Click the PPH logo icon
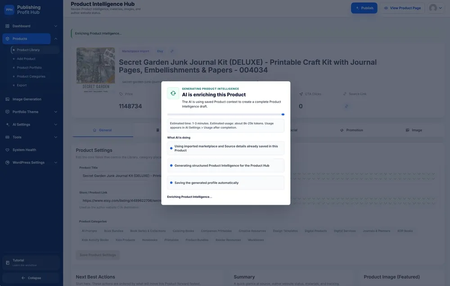The height and width of the screenshot is (286, 450). pyautogui.click(x=9, y=10)
